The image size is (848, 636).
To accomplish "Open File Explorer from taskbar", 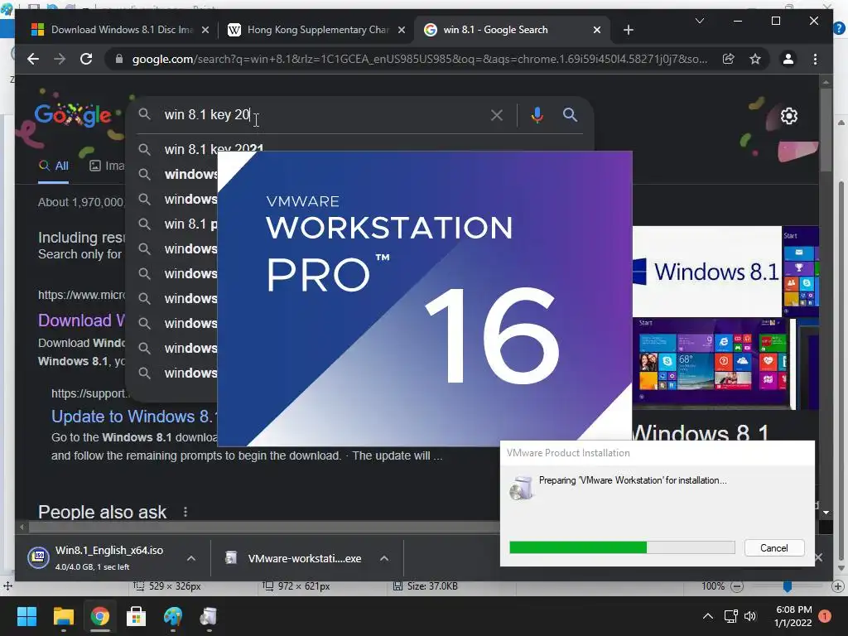I will [63, 616].
